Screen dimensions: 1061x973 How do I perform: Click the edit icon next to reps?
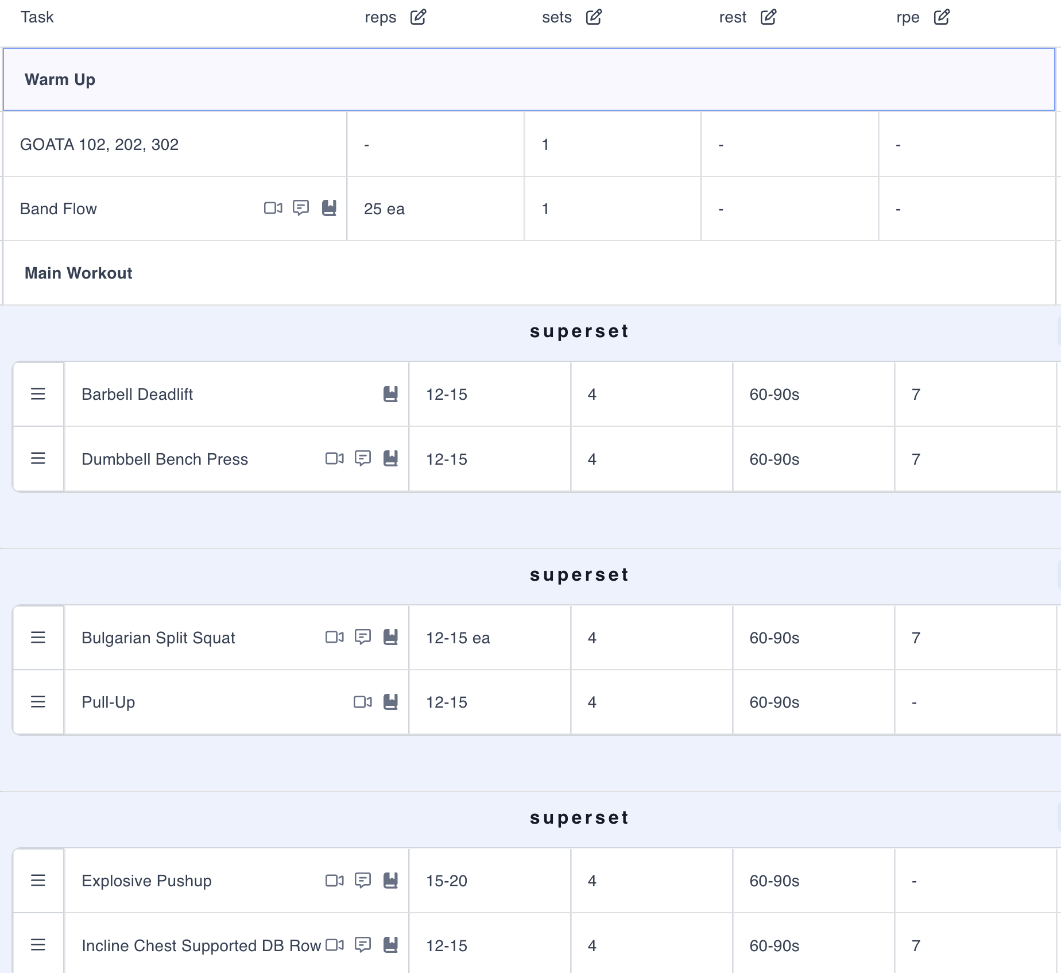418,17
